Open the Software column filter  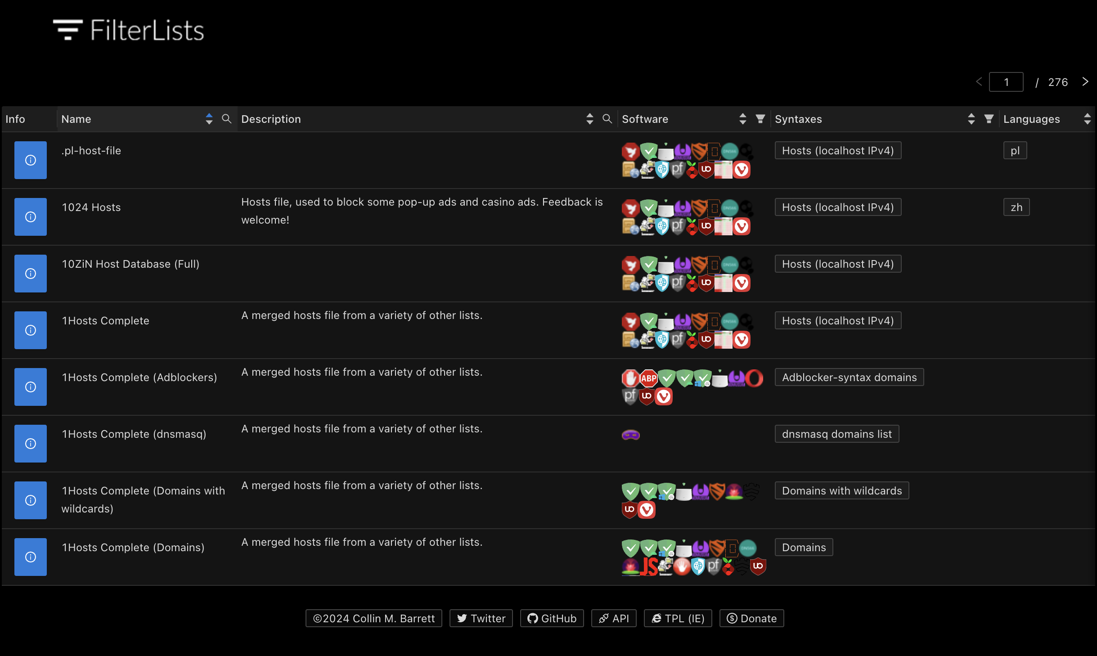pos(760,119)
